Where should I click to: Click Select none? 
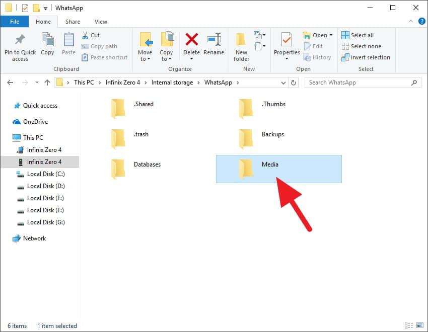pyautogui.click(x=361, y=46)
